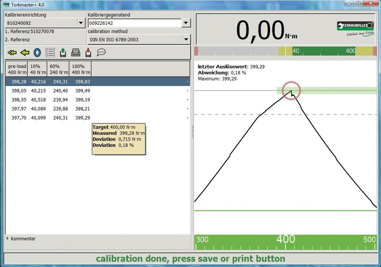Click the blue zero/tare ring icon
The width and height of the screenshot is (381, 267).
(x=37, y=52)
